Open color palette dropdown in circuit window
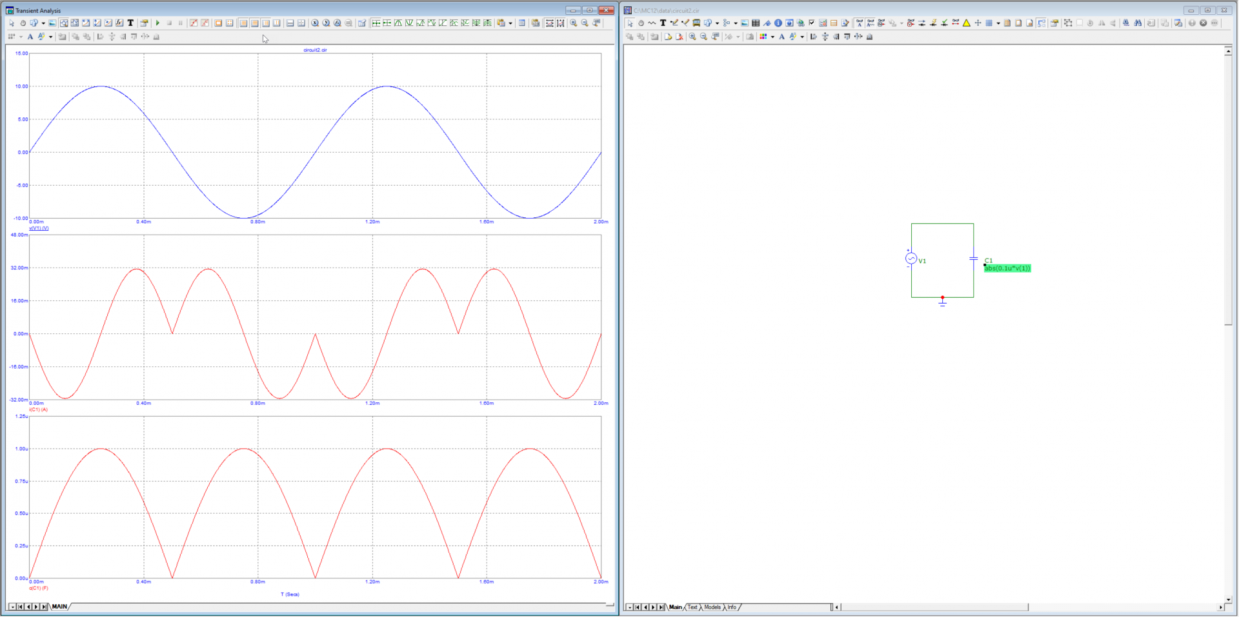Screen dimensions: 1239x617 (772, 37)
